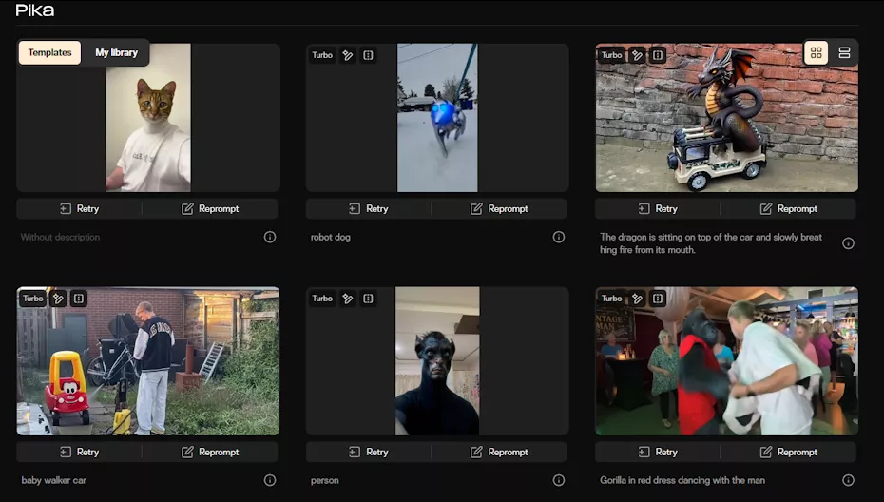Switch to list view layout
The width and height of the screenshot is (884, 502).
tap(844, 53)
